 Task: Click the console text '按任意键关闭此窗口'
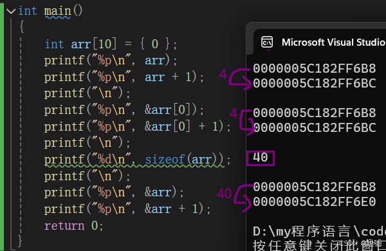(x=319, y=245)
